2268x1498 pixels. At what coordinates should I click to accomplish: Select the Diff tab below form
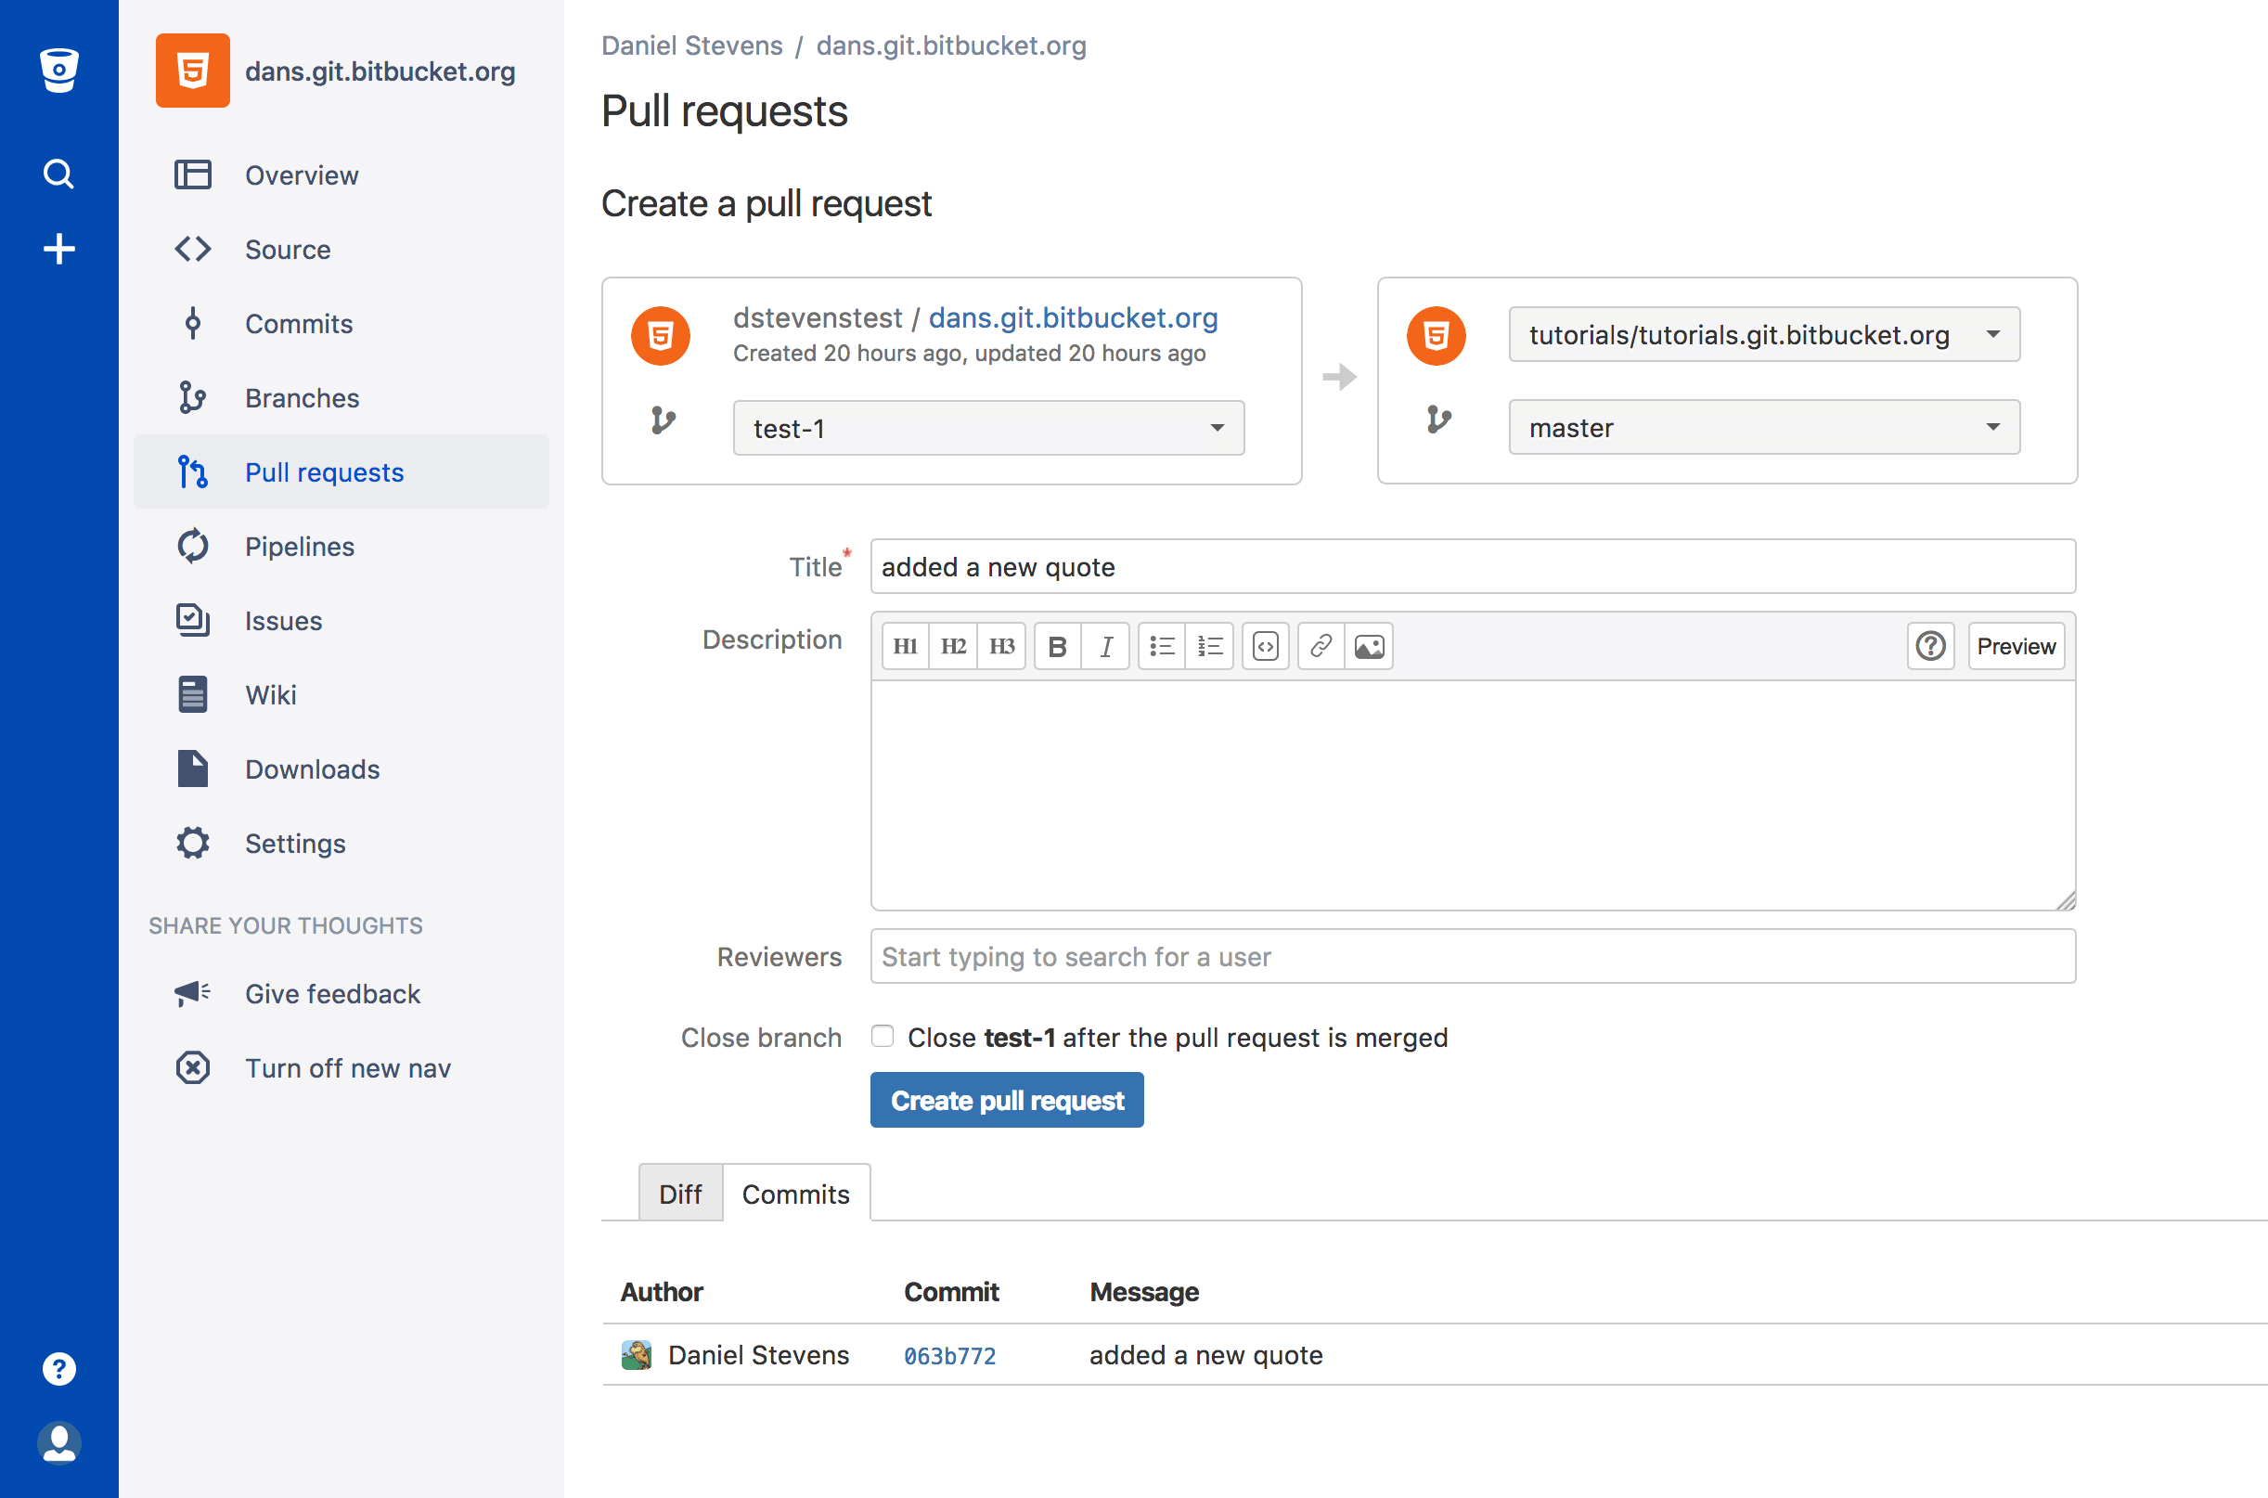680,1194
